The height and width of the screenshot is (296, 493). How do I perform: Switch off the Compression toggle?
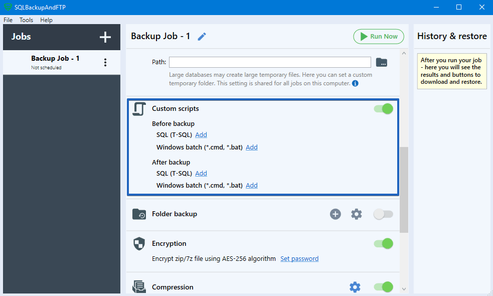pos(383,287)
